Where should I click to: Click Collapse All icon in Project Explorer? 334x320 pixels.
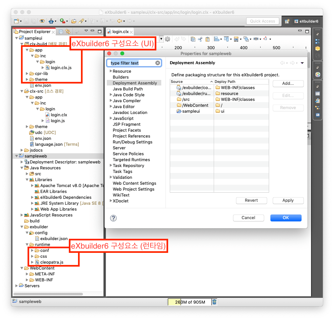pos(61,32)
